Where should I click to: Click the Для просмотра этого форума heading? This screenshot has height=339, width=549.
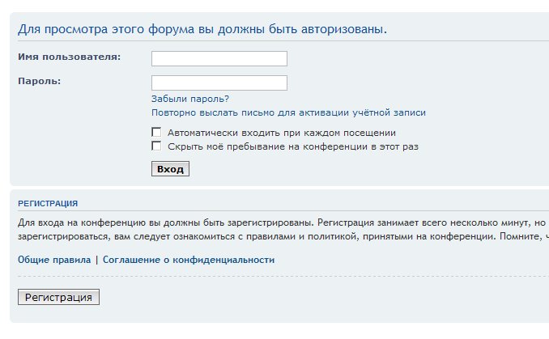(202, 29)
